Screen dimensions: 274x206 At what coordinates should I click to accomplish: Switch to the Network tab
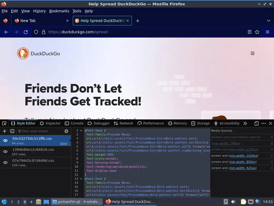tap(123, 123)
